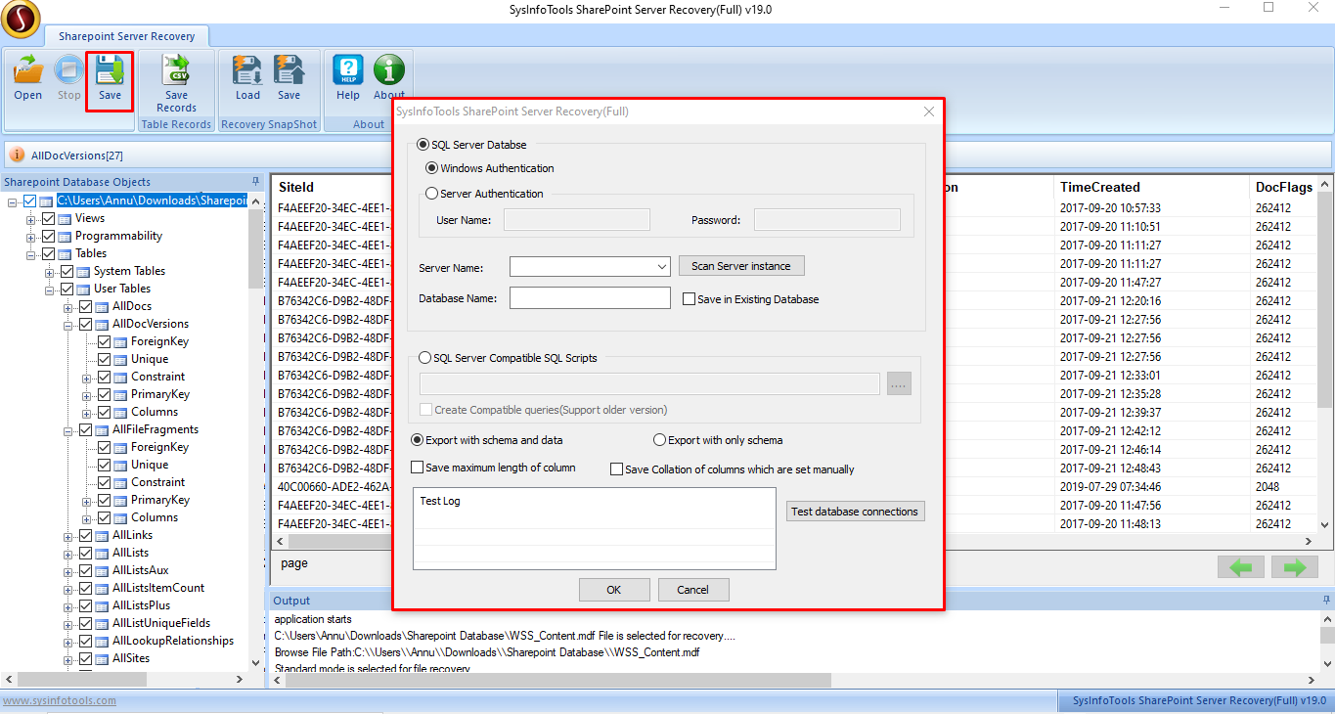Open the Help icon
Viewport: 1335px width, 714px height.
pyautogui.click(x=348, y=70)
